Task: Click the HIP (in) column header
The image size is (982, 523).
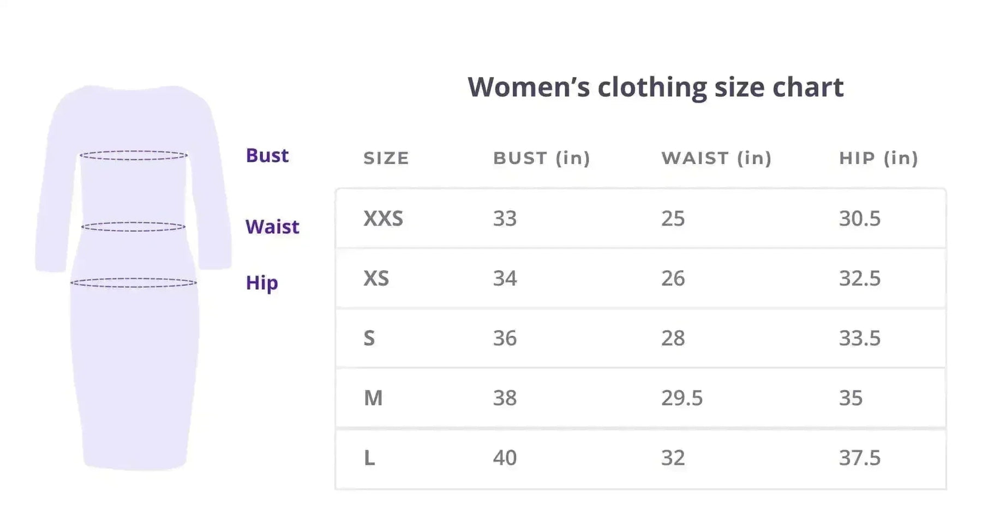Action: click(x=878, y=158)
